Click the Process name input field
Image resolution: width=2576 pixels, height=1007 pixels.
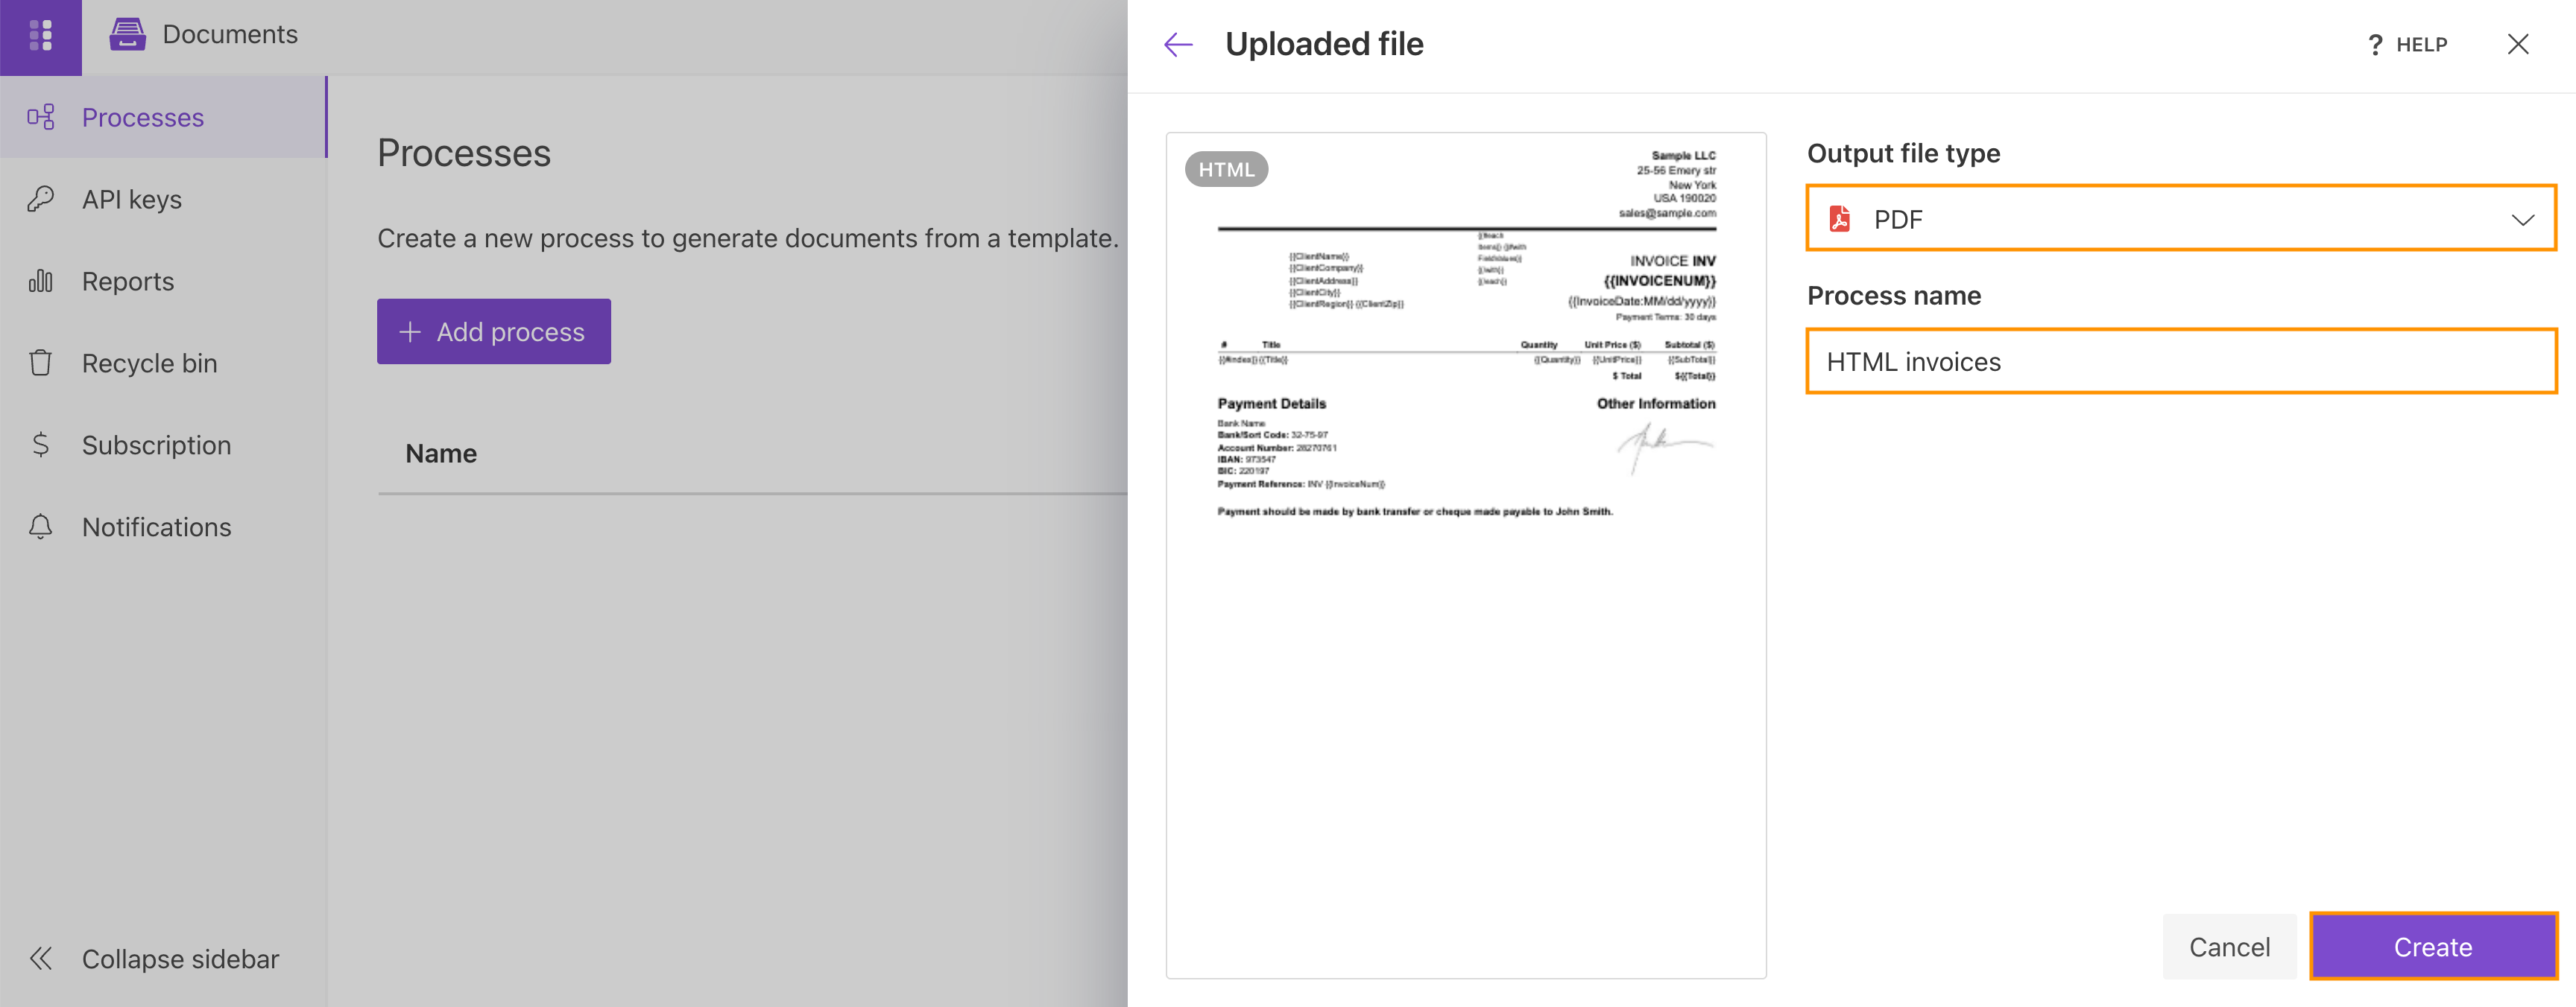click(x=2181, y=362)
